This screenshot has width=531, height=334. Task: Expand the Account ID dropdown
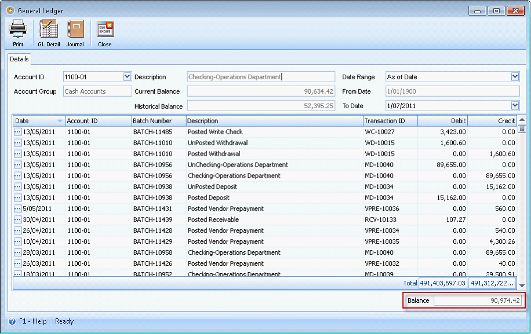click(x=128, y=76)
